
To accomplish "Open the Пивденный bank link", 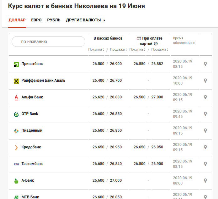I will click(32, 130).
